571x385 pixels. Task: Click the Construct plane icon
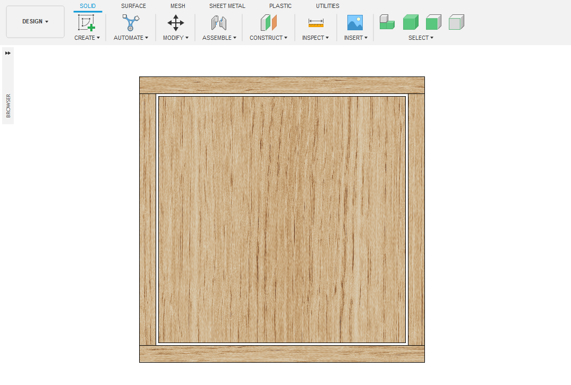pyautogui.click(x=268, y=23)
